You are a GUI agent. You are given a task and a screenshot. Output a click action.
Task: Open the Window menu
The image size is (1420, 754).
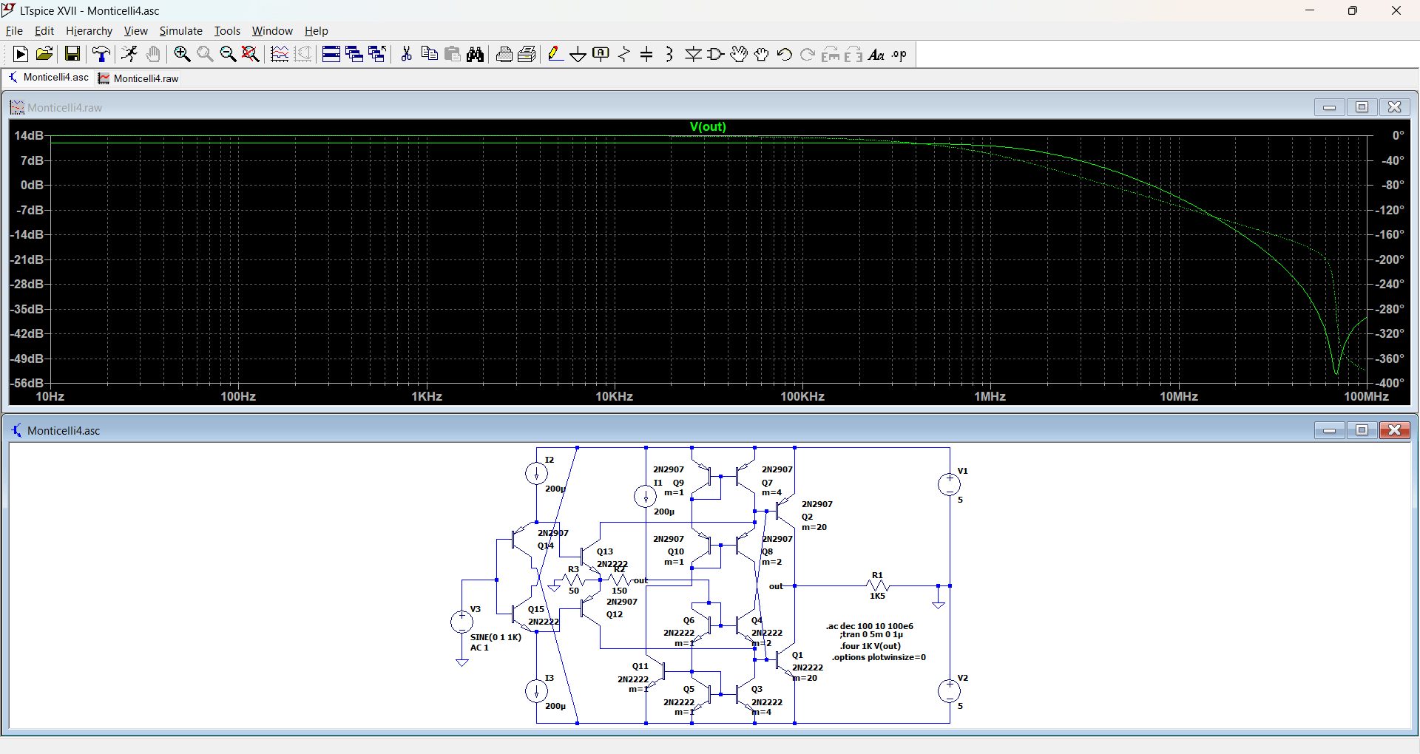coord(272,31)
